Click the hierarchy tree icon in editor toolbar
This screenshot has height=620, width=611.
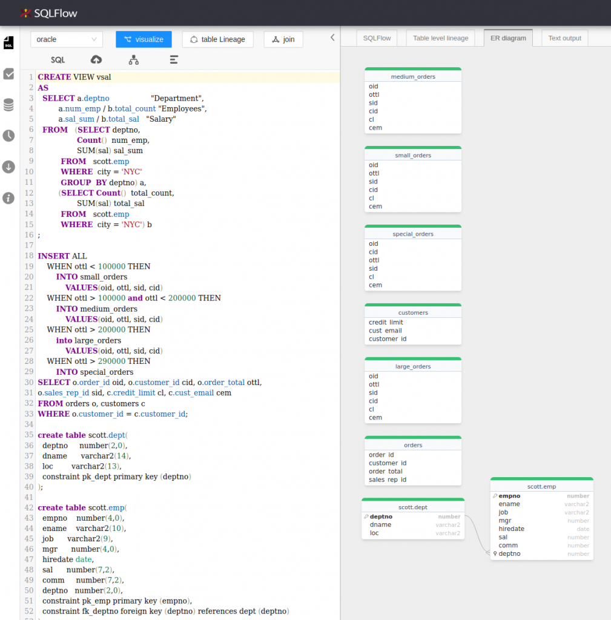(x=134, y=59)
